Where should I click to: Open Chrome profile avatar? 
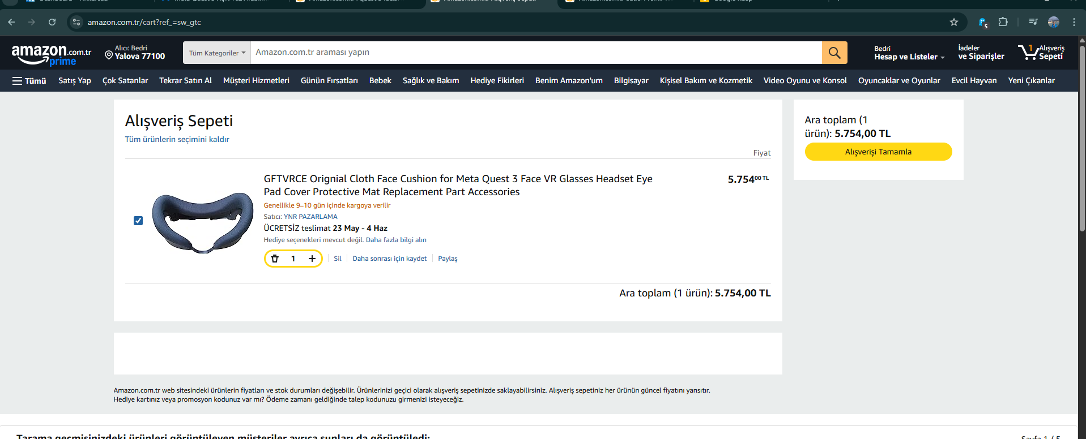pos(1054,22)
